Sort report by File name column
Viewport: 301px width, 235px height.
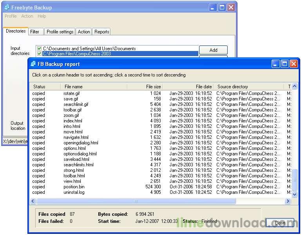point(94,87)
